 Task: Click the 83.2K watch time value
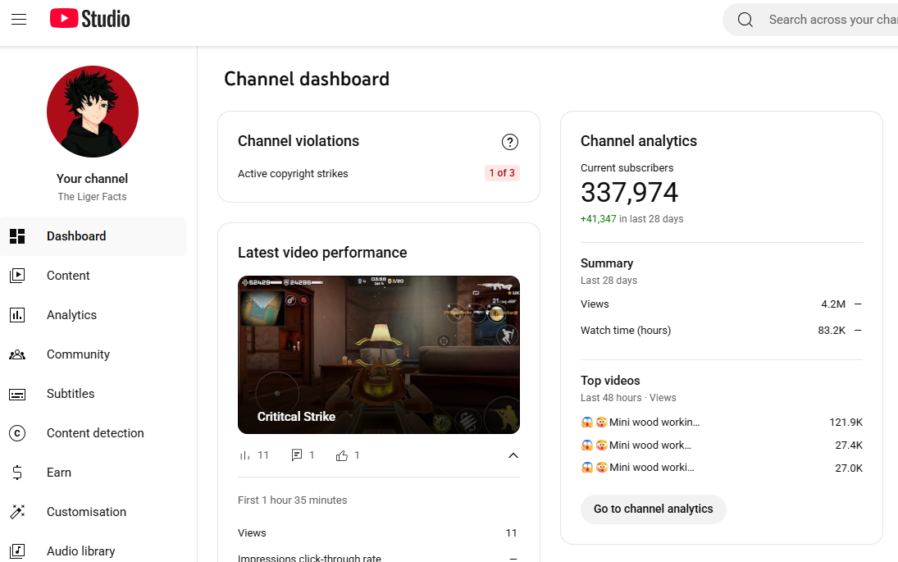832,331
